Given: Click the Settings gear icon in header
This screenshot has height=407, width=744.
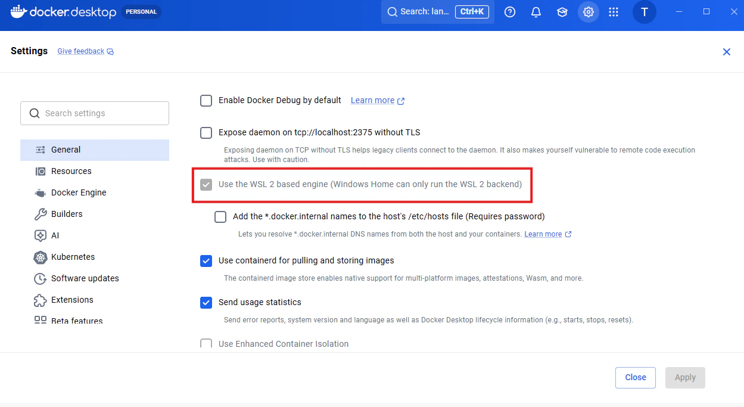Looking at the screenshot, I should pyautogui.click(x=589, y=12).
